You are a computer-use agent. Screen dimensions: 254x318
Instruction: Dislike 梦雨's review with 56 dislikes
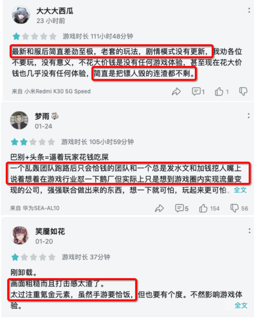click(x=239, y=208)
